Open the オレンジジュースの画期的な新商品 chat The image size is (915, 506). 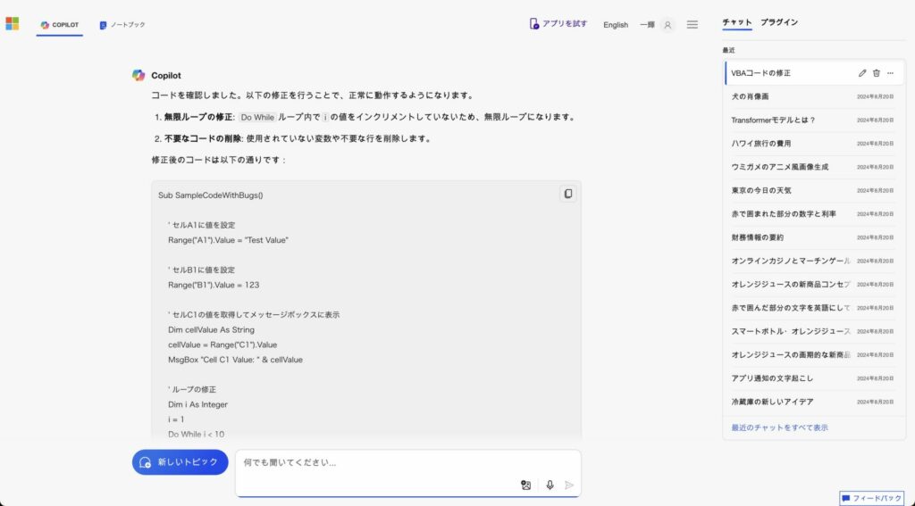pyautogui.click(x=813, y=354)
